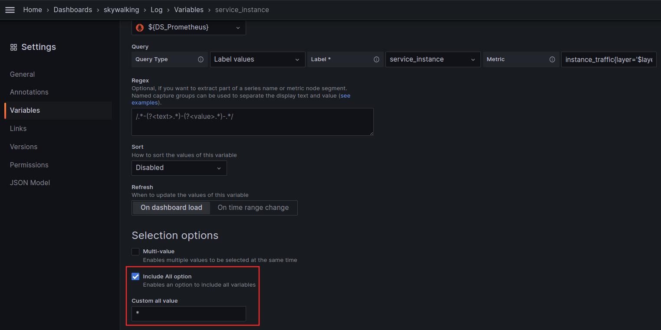The image size is (661, 330).
Task: Click the Settings grid icon
Action: click(x=13, y=47)
